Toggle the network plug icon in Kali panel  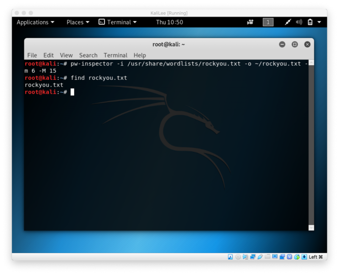(288, 22)
